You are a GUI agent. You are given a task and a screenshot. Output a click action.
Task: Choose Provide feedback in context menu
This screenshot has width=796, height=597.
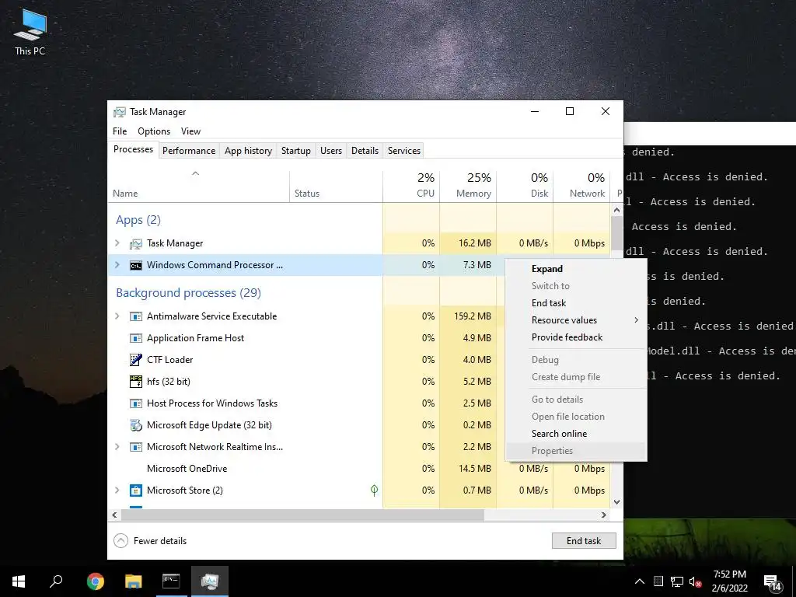(x=576, y=337)
